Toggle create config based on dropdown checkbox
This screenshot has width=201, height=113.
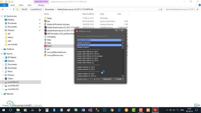click(x=78, y=36)
